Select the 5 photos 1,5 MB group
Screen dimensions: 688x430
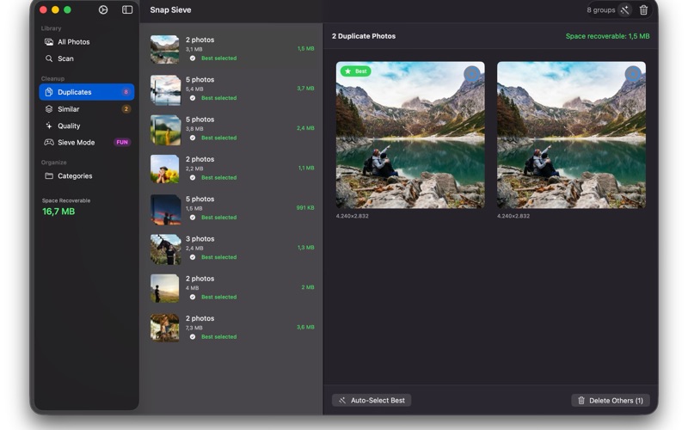coord(232,208)
